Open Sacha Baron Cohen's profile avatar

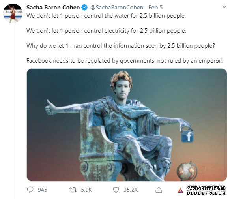(x=13, y=13)
